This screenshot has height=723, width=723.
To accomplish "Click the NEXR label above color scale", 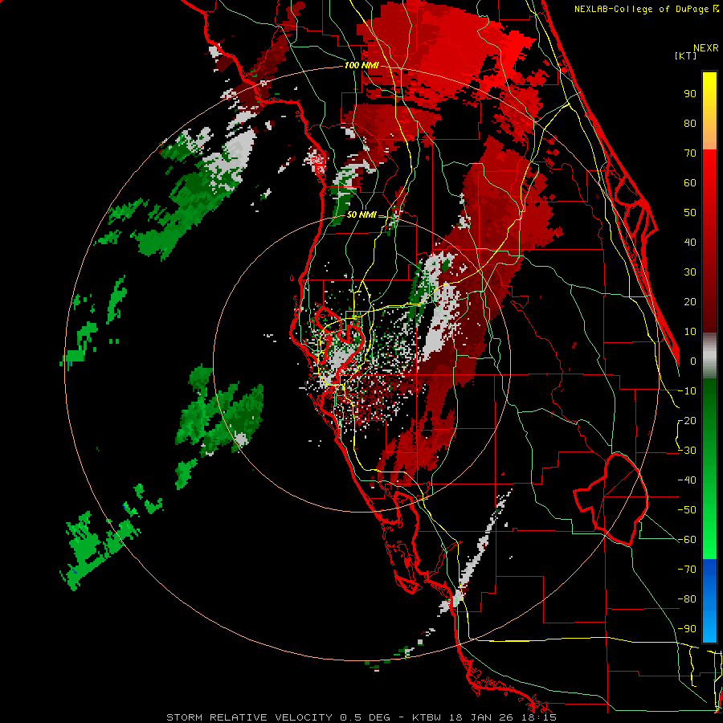I will pyautogui.click(x=706, y=47).
